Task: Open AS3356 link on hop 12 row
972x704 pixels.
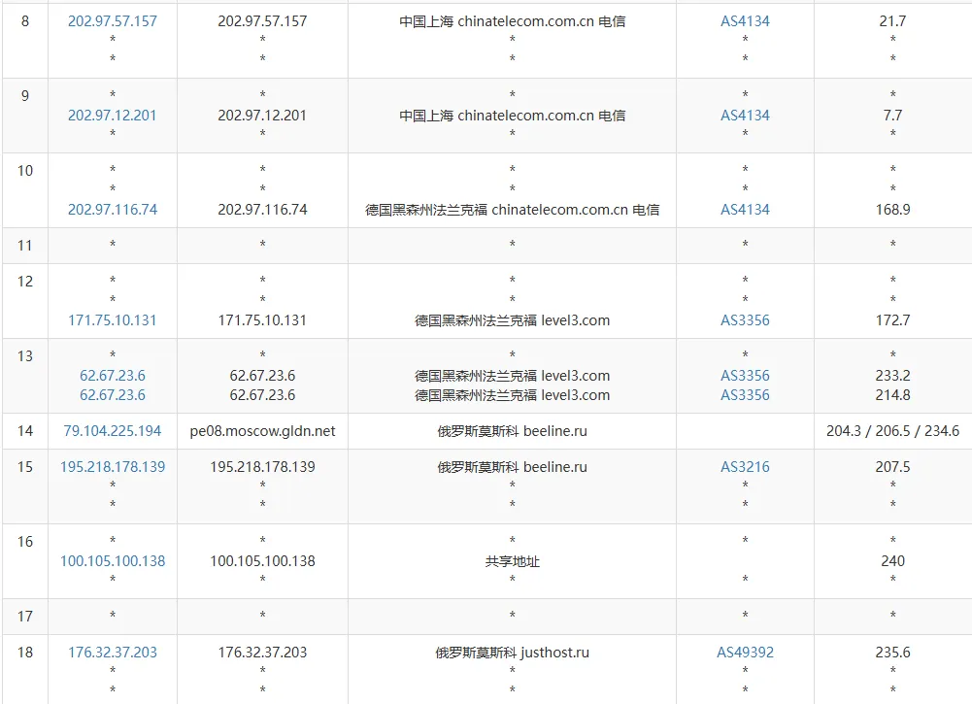Action: [744, 320]
